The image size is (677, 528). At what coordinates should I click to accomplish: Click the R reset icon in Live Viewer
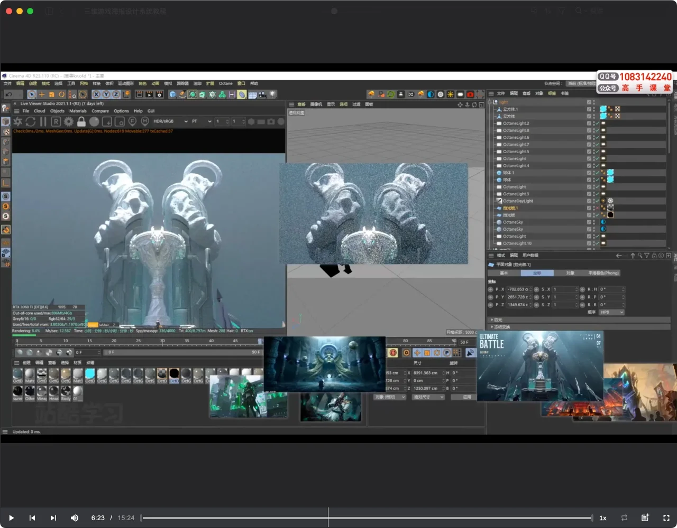56,121
